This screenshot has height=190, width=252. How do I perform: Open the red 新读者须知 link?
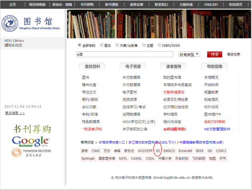coord(92,129)
